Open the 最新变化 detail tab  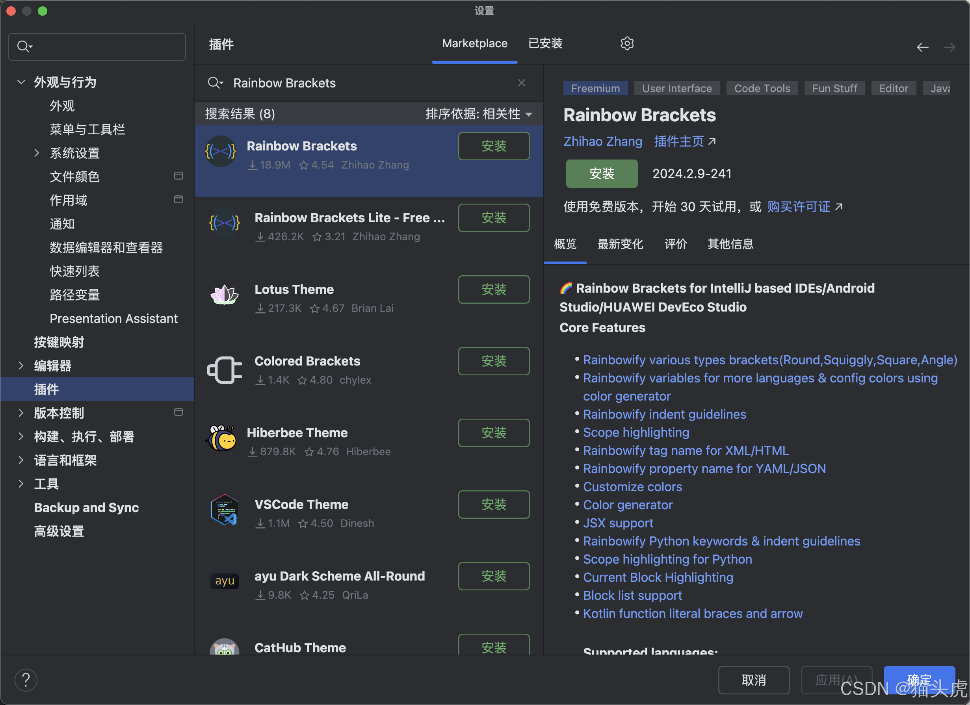[620, 244]
